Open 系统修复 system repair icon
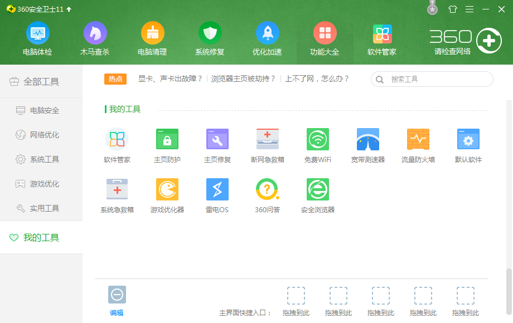513x323 pixels. (210, 33)
